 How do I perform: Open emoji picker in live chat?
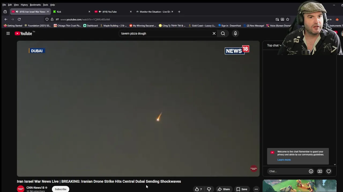click(x=311, y=171)
